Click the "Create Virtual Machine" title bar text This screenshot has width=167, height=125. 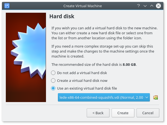click(83, 6)
